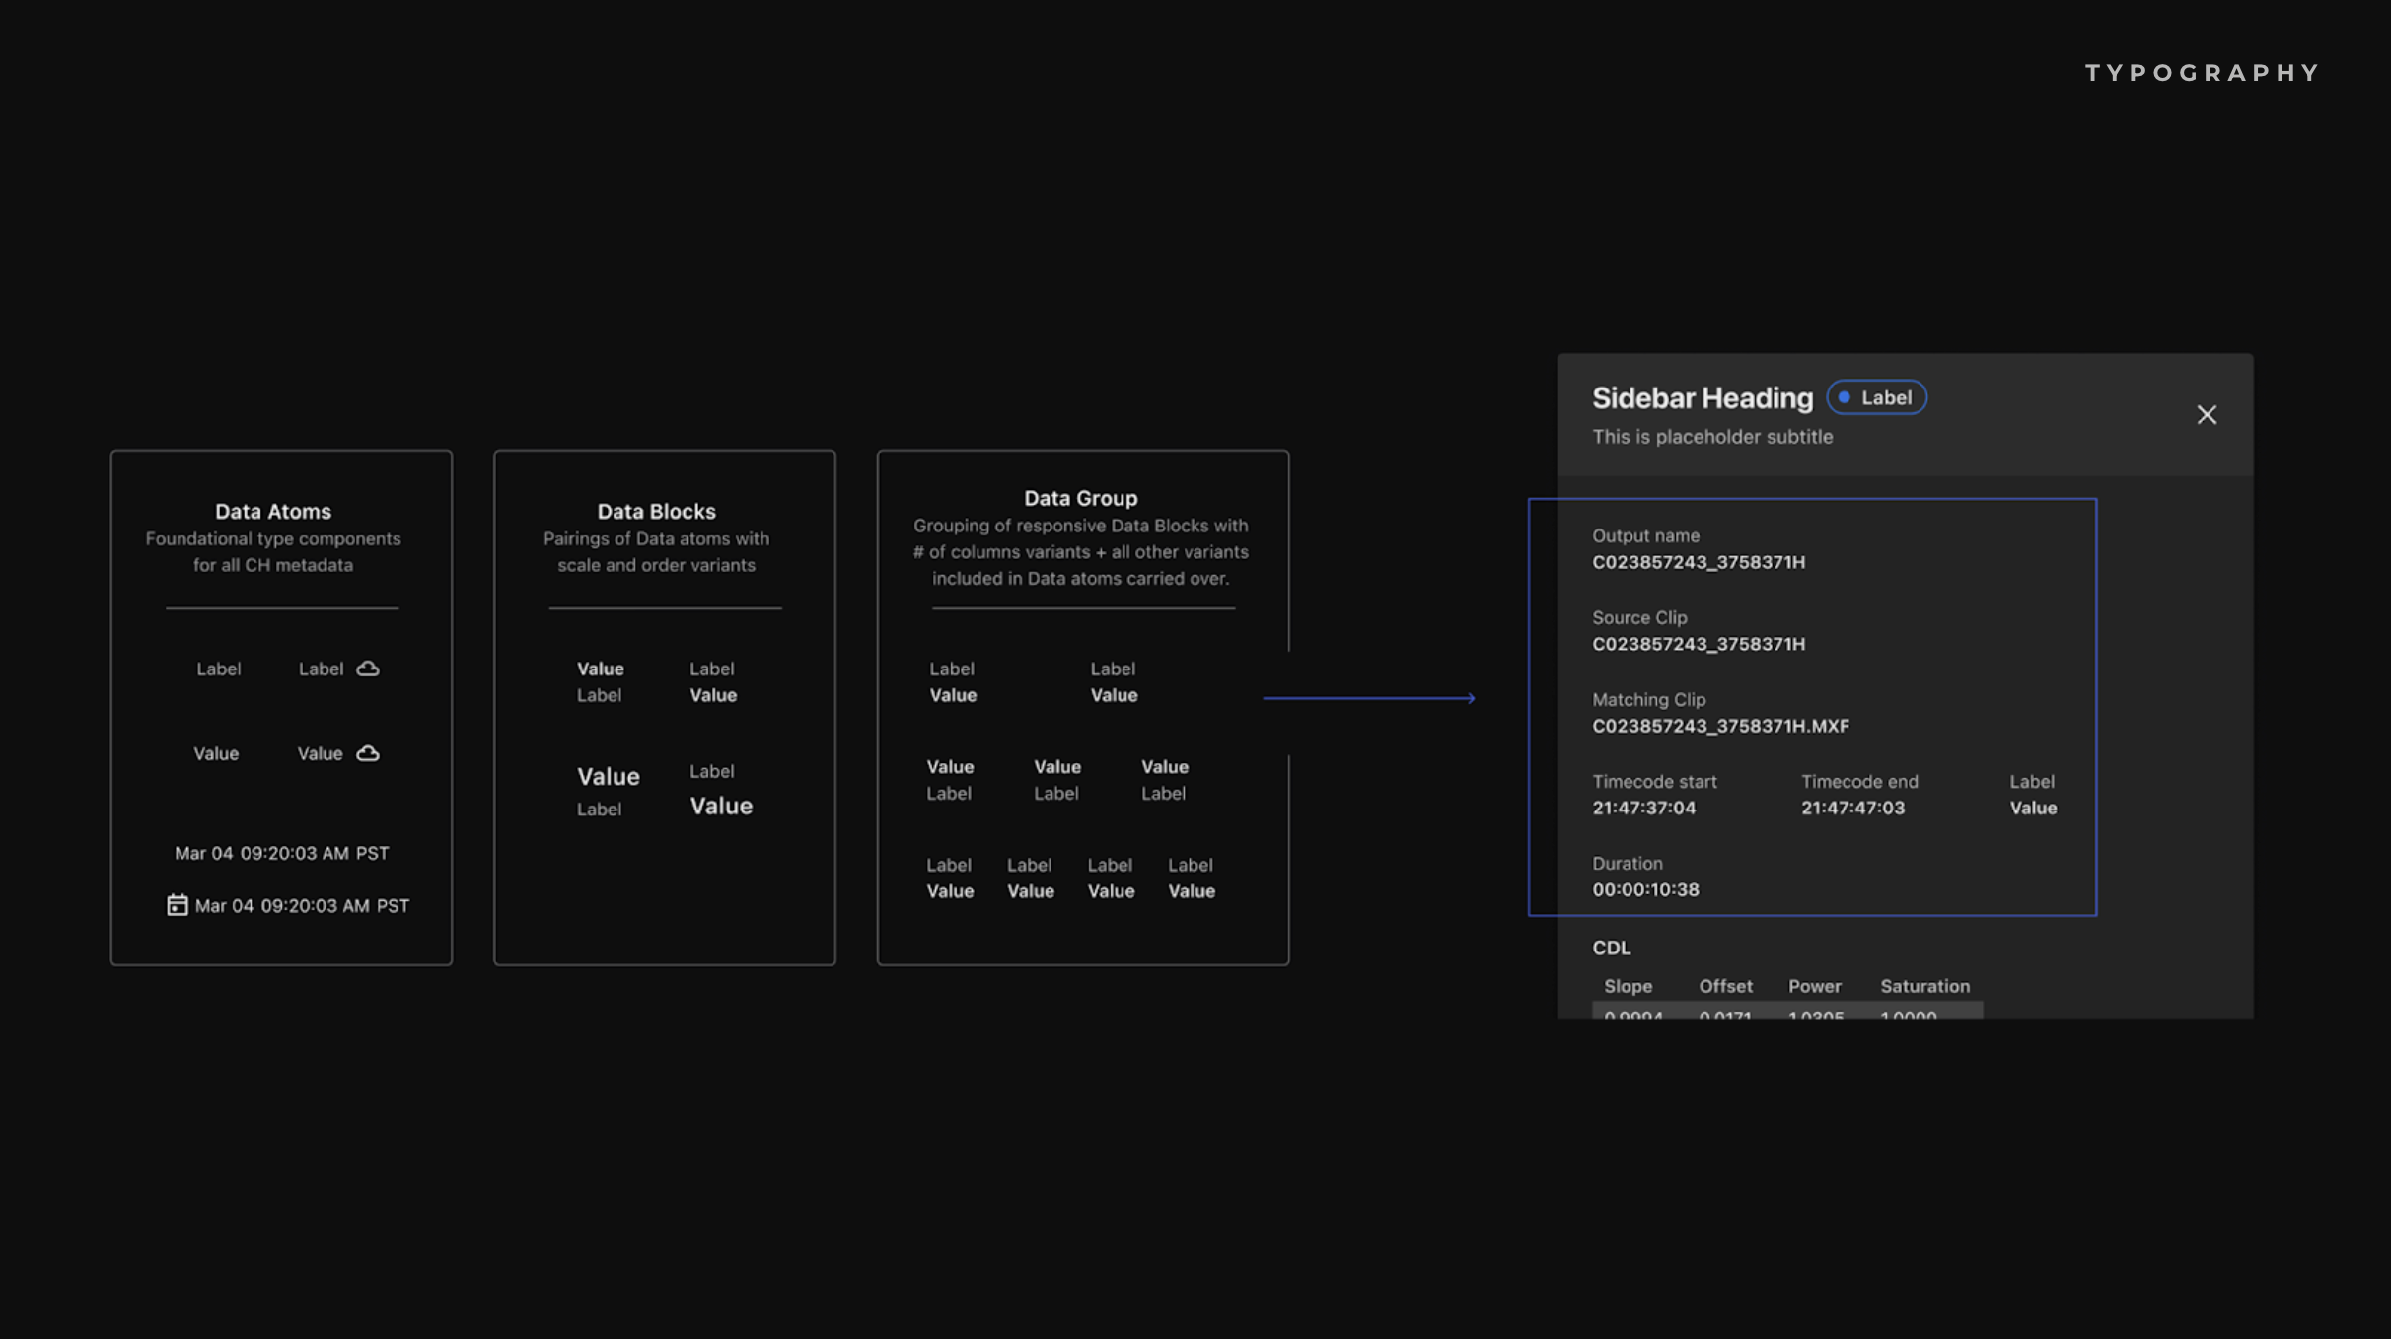Click the Power column header
Viewport: 2391px width, 1339px height.
(1814, 986)
